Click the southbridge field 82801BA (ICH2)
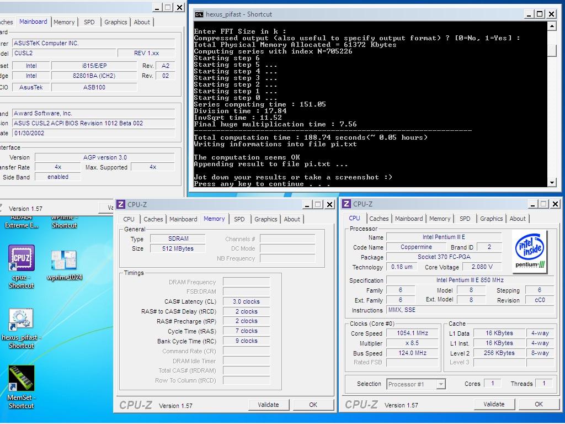Viewport: 565px width, 424px height. click(x=94, y=76)
